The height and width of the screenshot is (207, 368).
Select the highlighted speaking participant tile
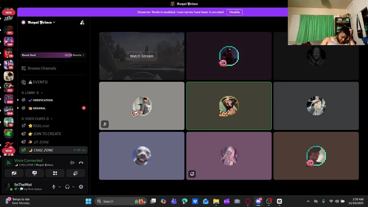(x=229, y=106)
